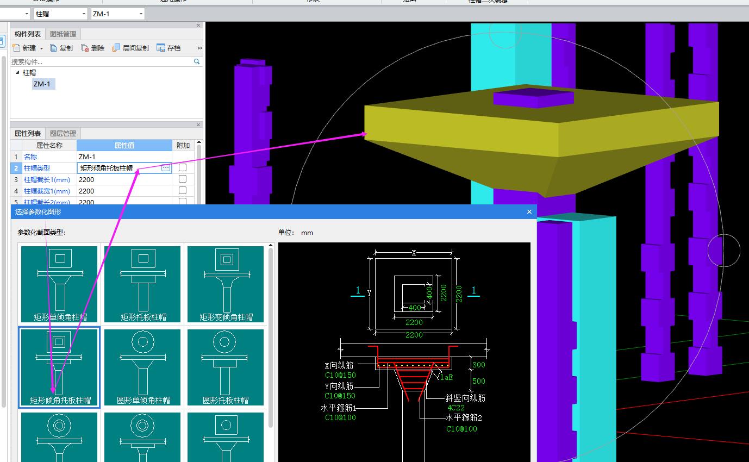Select the 圆形托板柱帽 thumbnail
Screen dimensions: 749x462
click(226, 367)
